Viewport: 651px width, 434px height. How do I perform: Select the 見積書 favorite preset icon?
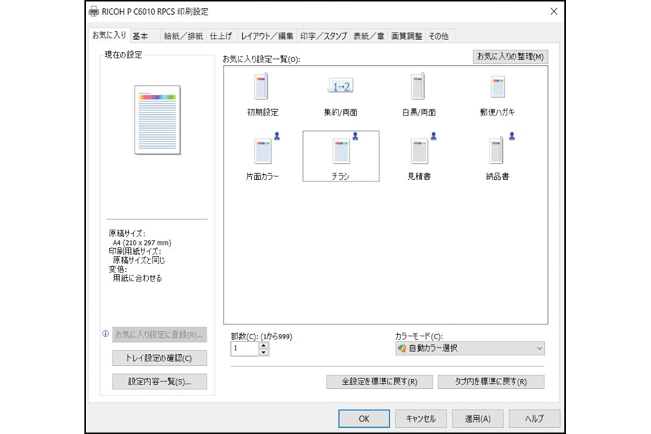coord(418,152)
